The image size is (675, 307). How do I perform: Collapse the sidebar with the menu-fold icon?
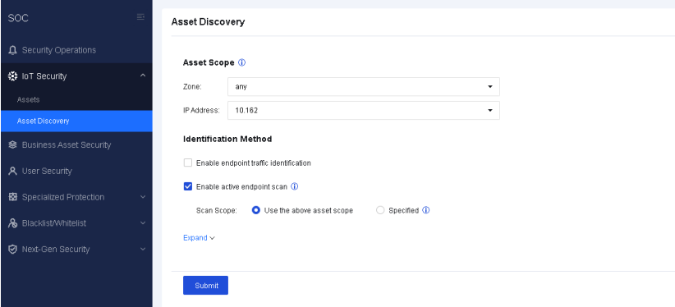click(x=140, y=16)
